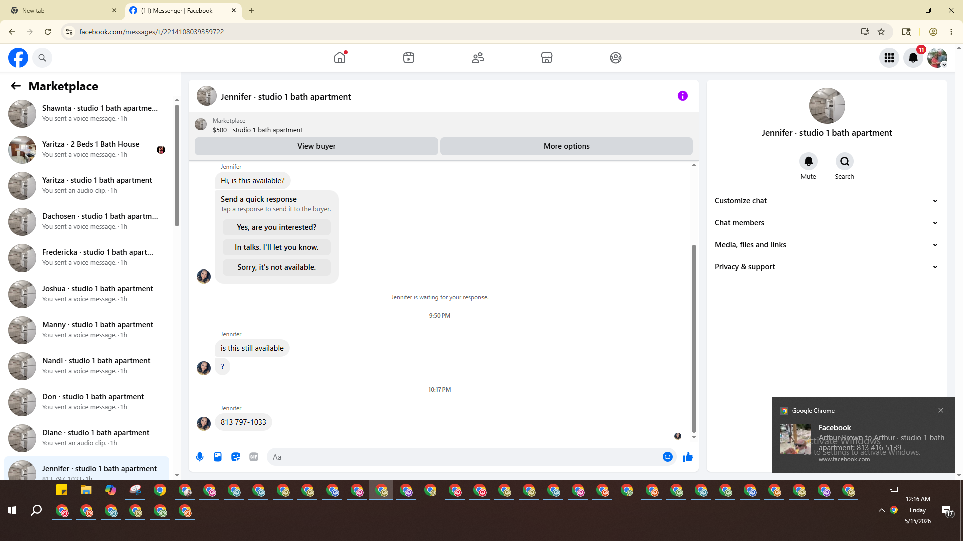The height and width of the screenshot is (541, 963).
Task: Click the chat list scrollbar thumb
Action: click(x=177, y=165)
